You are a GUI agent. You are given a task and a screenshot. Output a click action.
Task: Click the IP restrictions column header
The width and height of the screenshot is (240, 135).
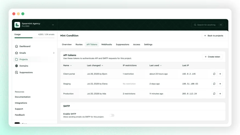(x=130, y=66)
